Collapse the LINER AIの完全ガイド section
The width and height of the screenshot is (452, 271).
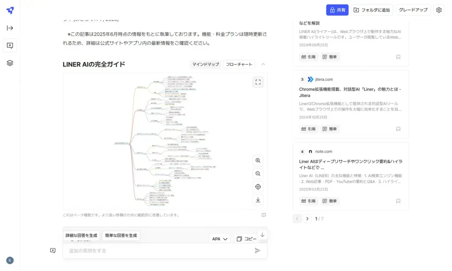point(263,65)
